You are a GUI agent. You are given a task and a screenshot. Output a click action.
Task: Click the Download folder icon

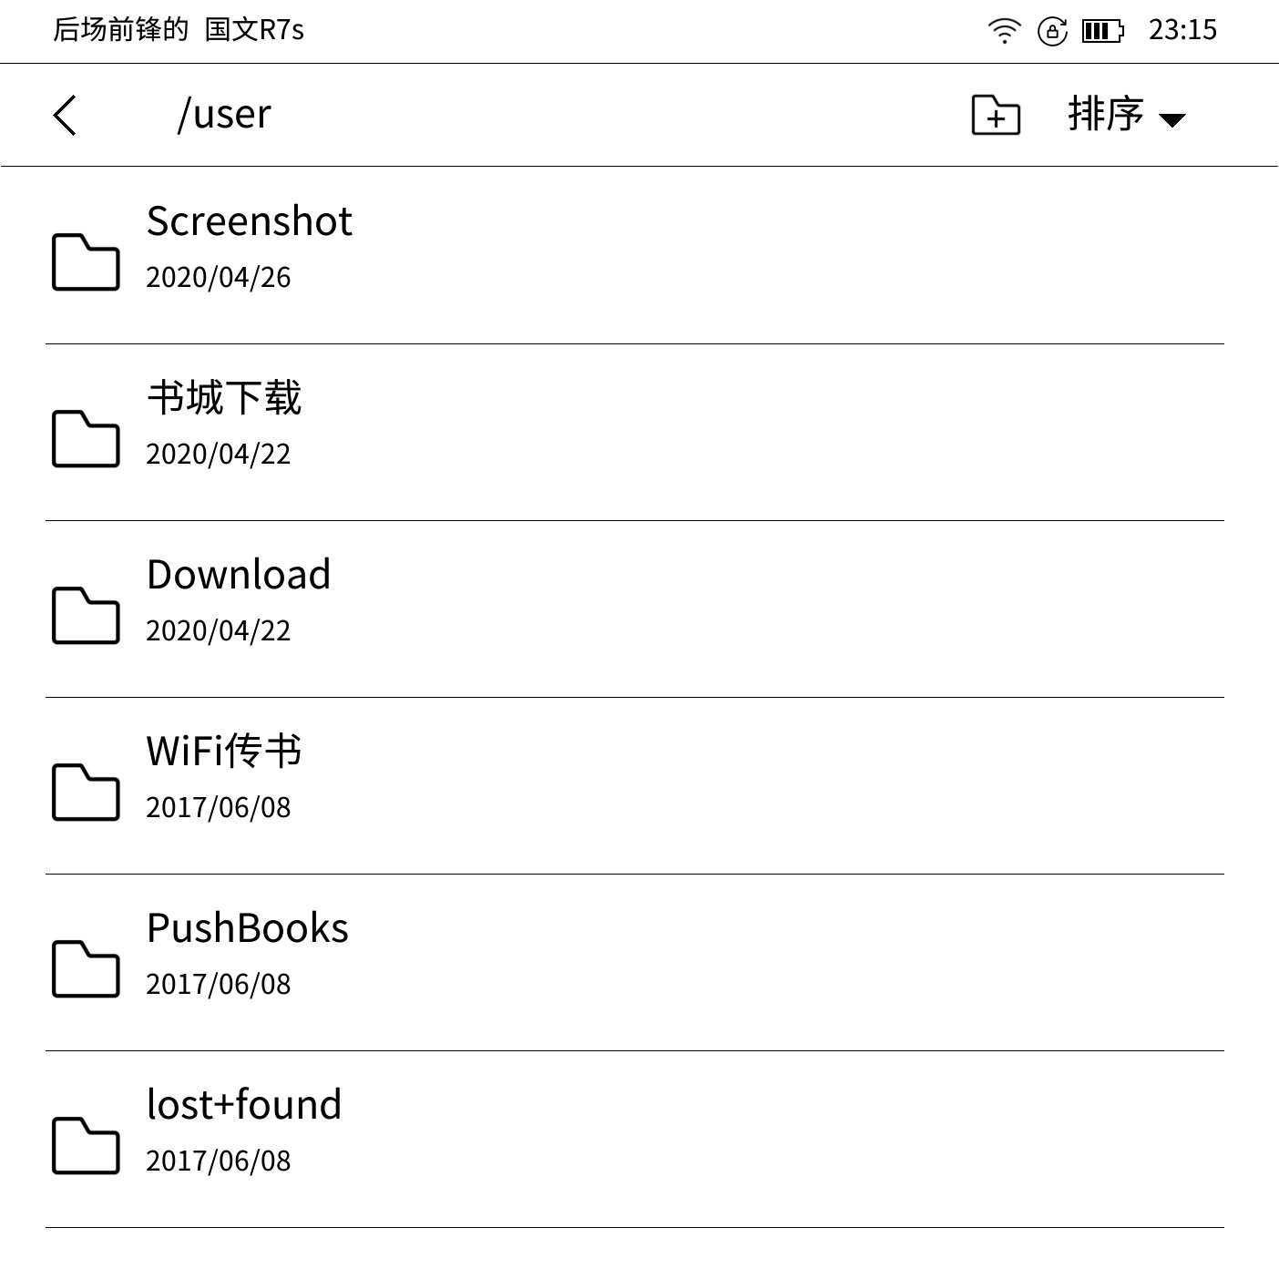click(85, 615)
